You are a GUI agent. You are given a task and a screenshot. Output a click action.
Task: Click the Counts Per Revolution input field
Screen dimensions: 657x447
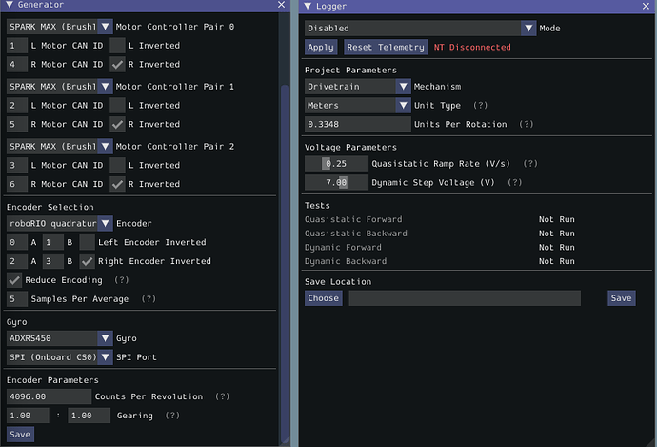coord(49,396)
